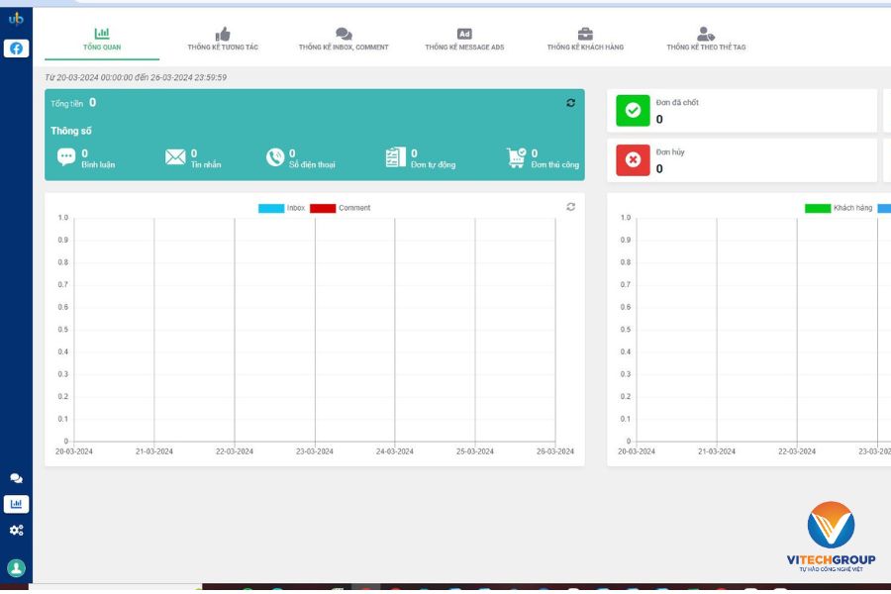Click the Đơn đã chốt card
Screen dimensions: 891x594
[x=742, y=110]
